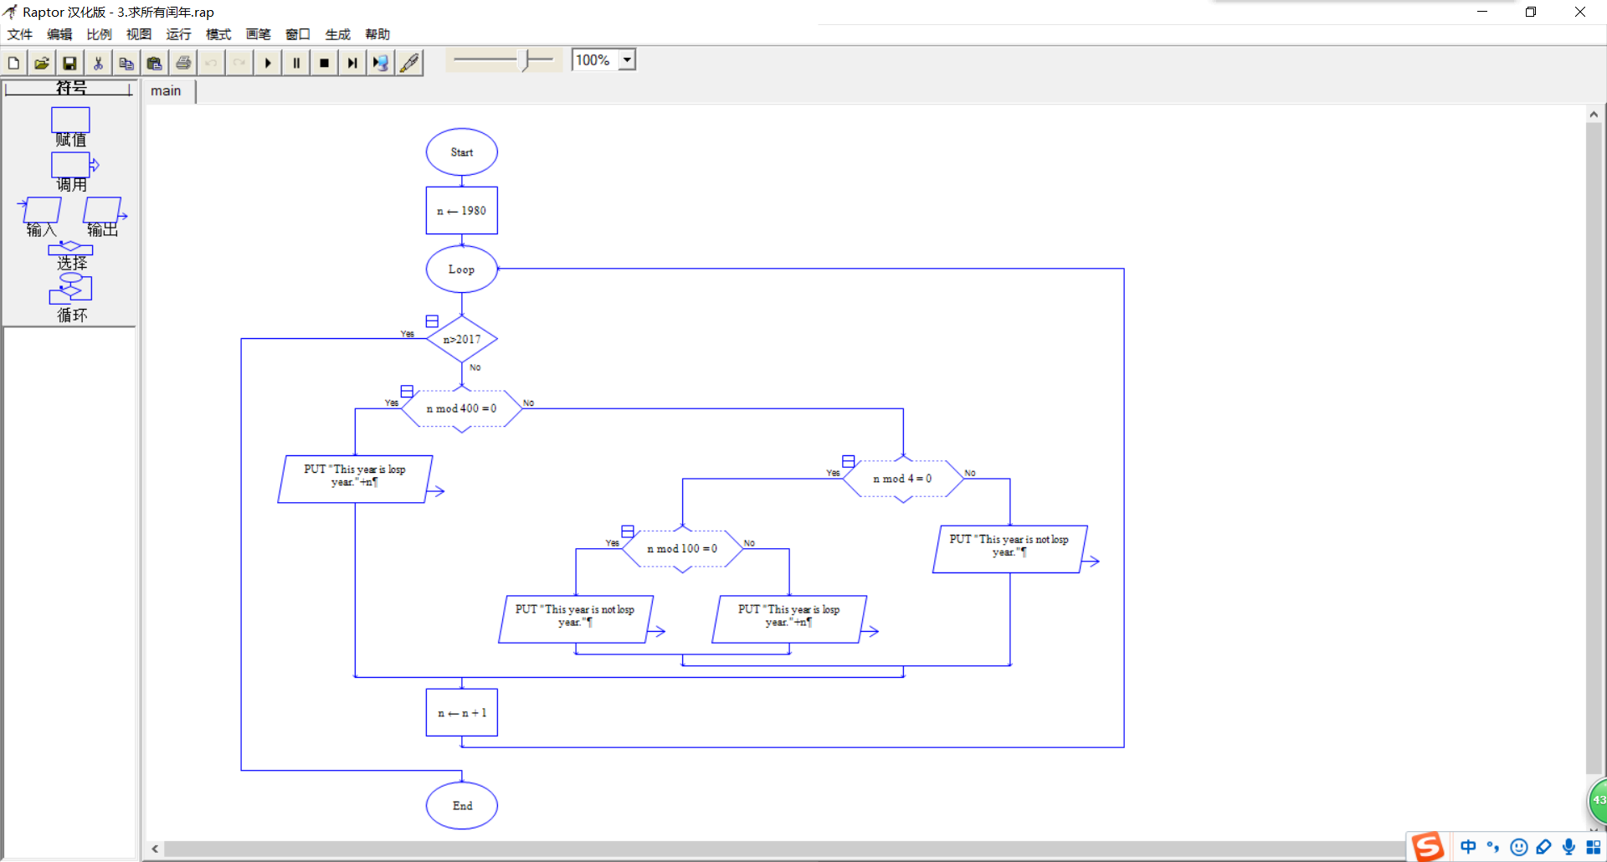Screen dimensions: 1607x862
Task: Click the Test against server icon
Action: (x=381, y=63)
